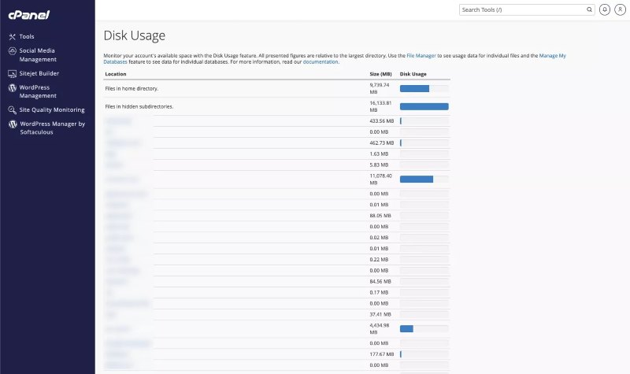The width and height of the screenshot is (630, 374).
Task: Open WordPress Management menu item
Action: tap(38, 91)
